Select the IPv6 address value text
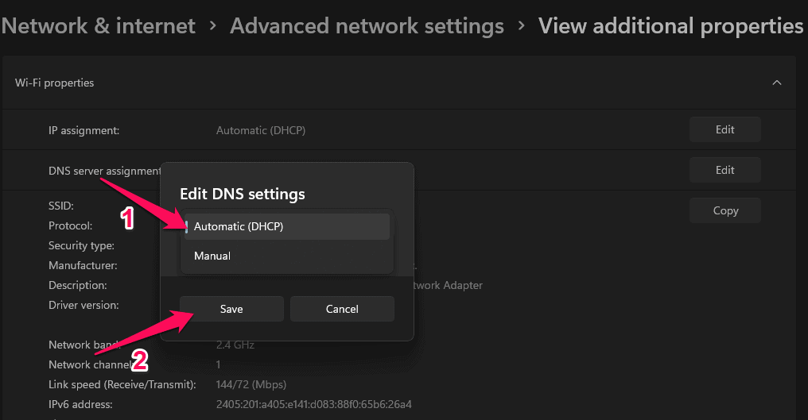The height and width of the screenshot is (420, 808). click(x=314, y=405)
